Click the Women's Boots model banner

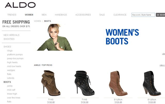(x=54, y=37)
